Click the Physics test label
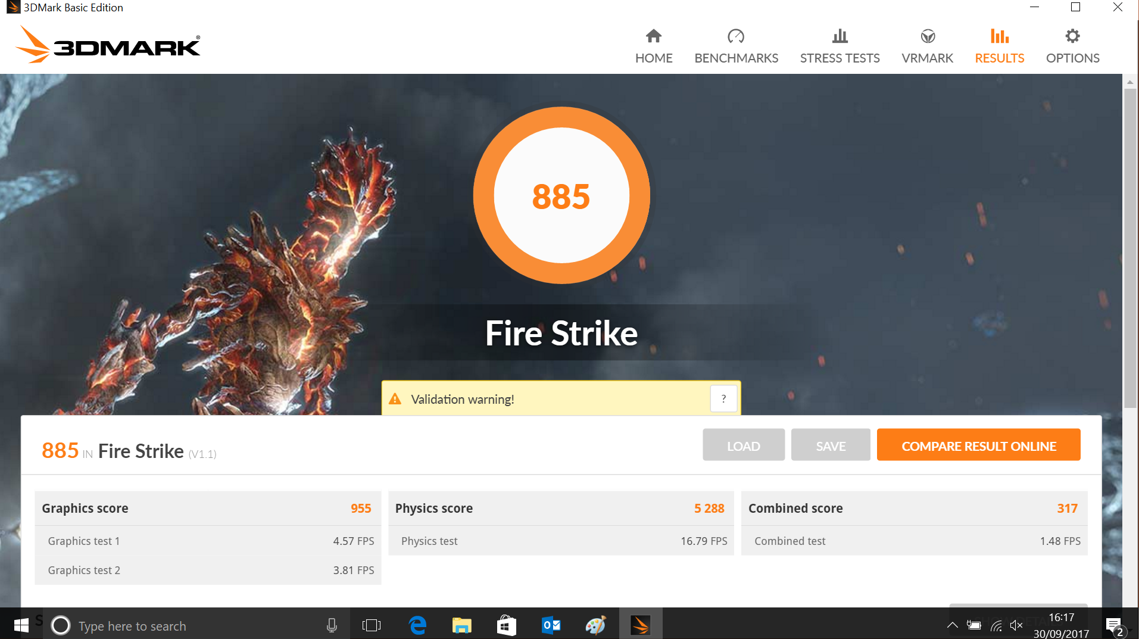This screenshot has width=1139, height=639. [x=429, y=541]
